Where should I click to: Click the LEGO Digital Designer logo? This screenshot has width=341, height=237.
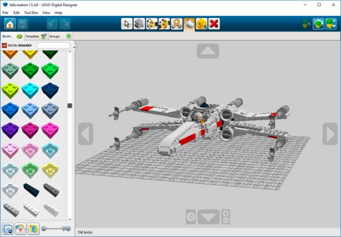tap(16, 46)
